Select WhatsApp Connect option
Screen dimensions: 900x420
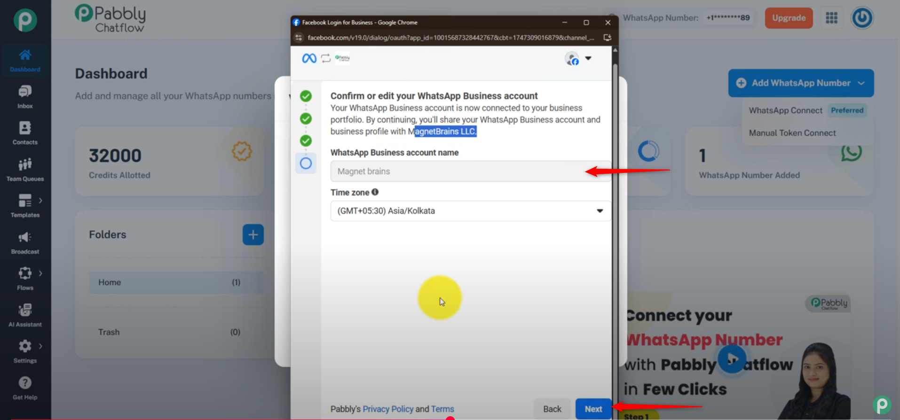coord(785,110)
